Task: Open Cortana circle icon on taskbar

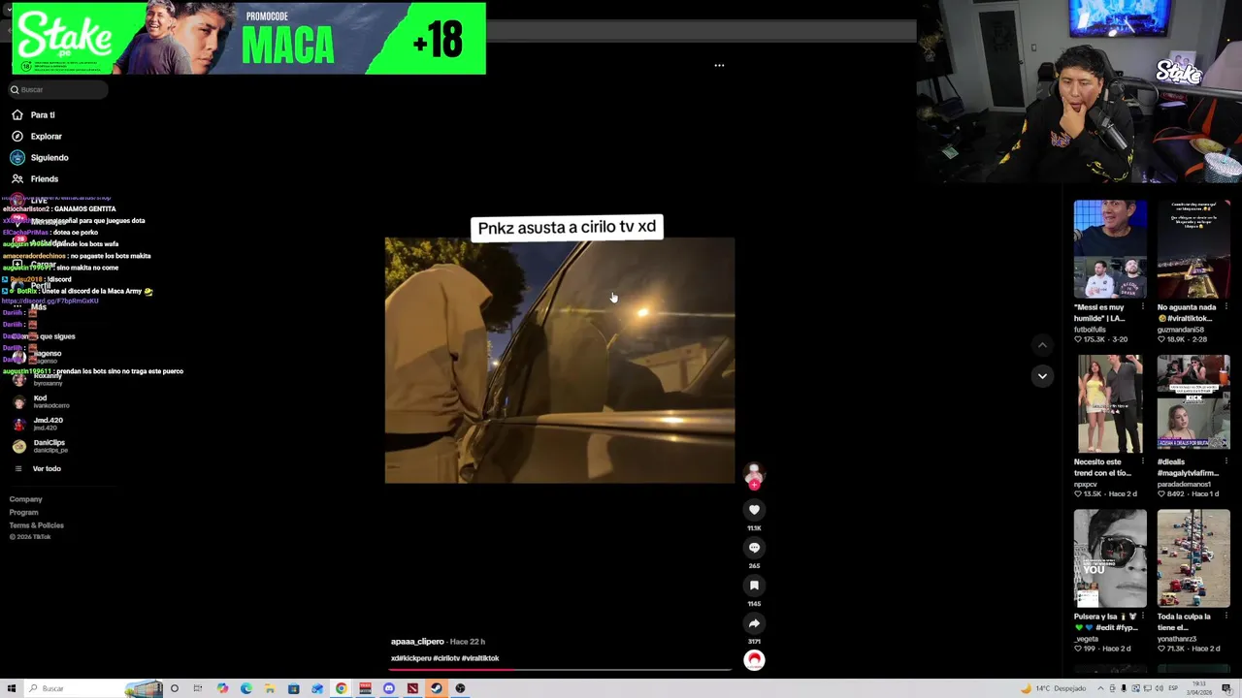Action: coord(175,688)
